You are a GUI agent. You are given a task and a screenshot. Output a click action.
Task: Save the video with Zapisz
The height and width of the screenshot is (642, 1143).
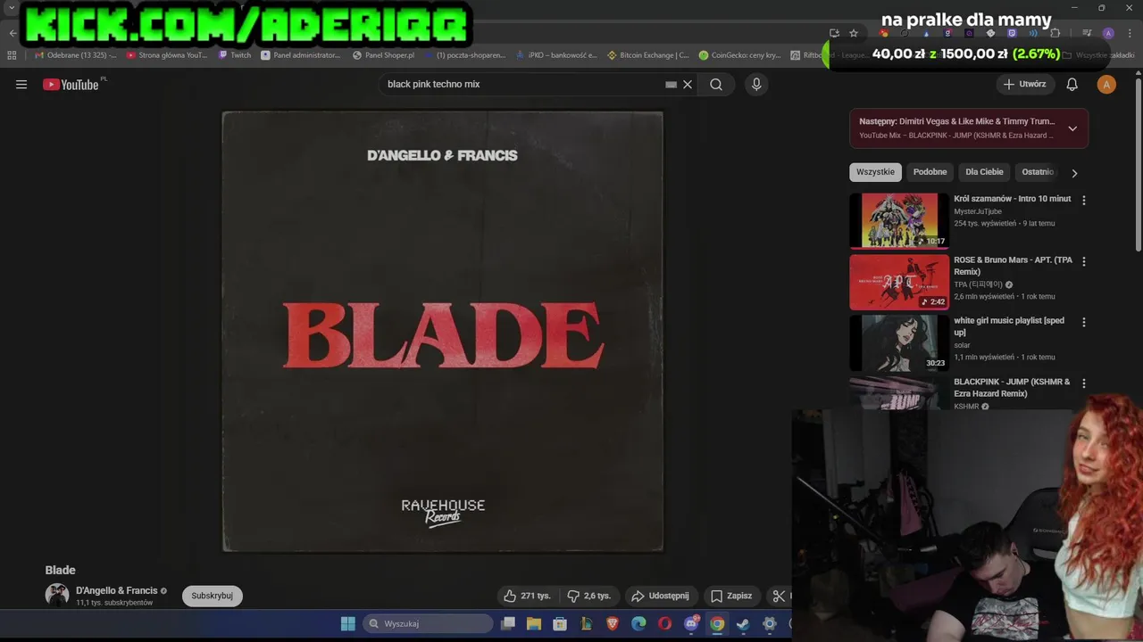(731, 596)
